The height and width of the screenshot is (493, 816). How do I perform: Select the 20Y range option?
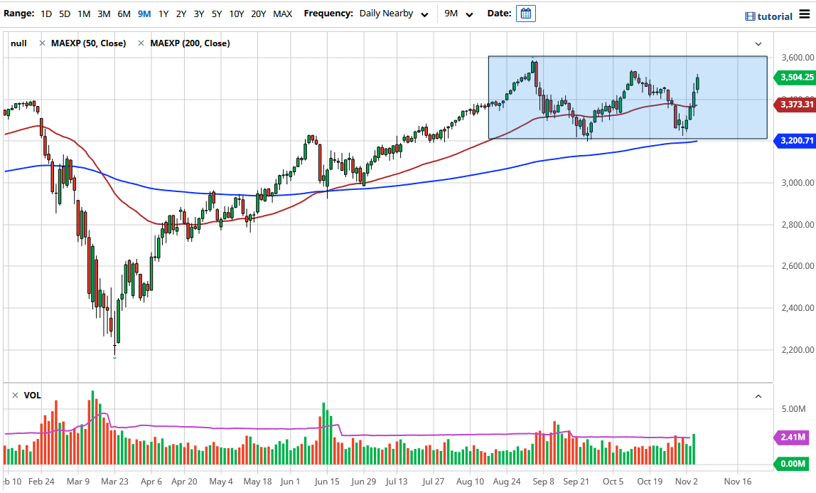click(258, 13)
